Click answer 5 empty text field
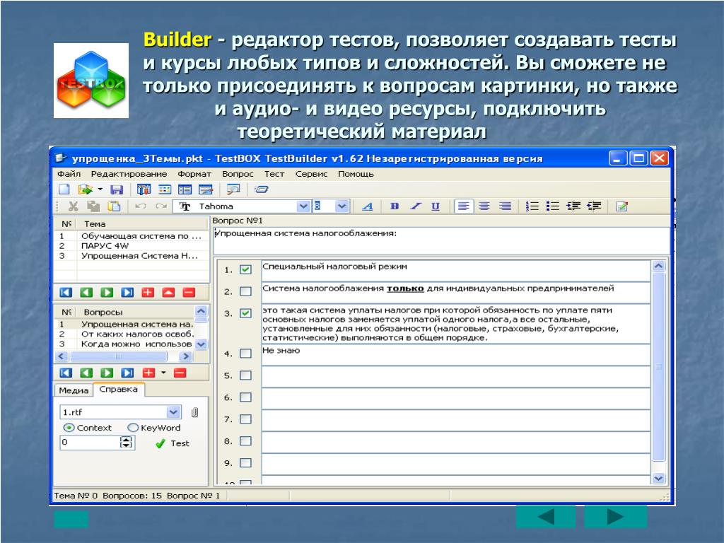Image resolution: width=724 pixels, height=543 pixels. (x=456, y=377)
